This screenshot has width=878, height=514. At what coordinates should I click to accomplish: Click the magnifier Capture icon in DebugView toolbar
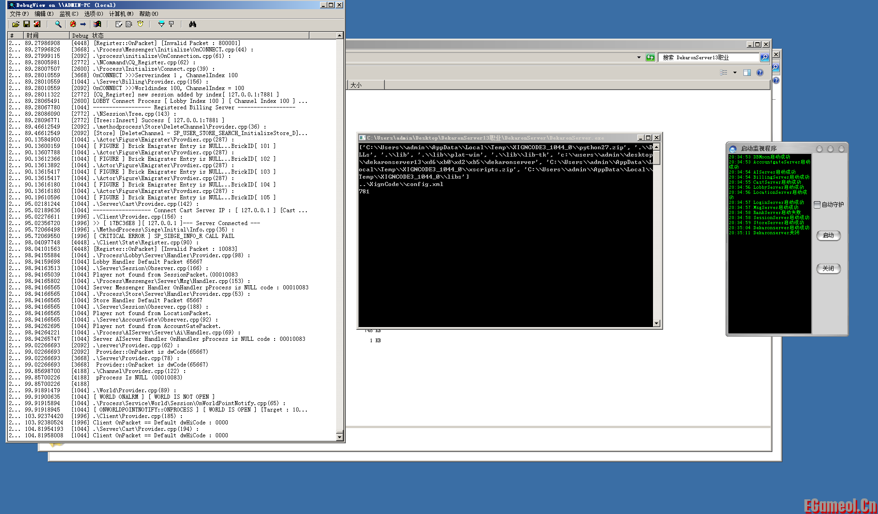pos(58,24)
